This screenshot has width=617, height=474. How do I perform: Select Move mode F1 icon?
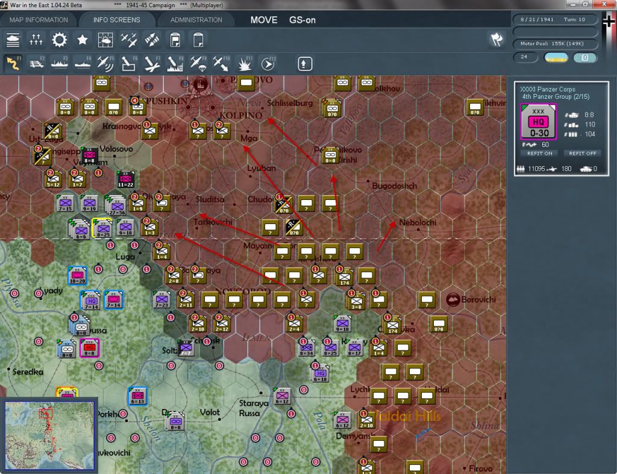13,63
